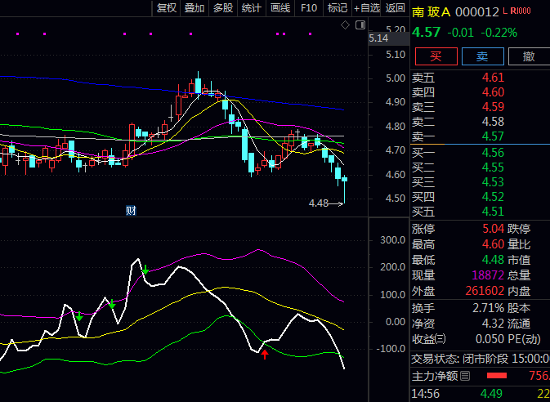This screenshot has height=402, width=550.
Task: Open the 叠加 overlay option
Action: (x=195, y=7)
